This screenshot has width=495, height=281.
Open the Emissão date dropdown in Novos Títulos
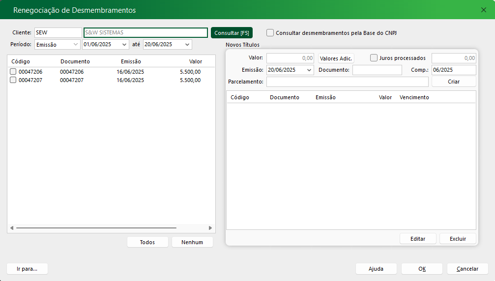coord(309,70)
